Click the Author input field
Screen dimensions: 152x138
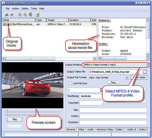113,116
